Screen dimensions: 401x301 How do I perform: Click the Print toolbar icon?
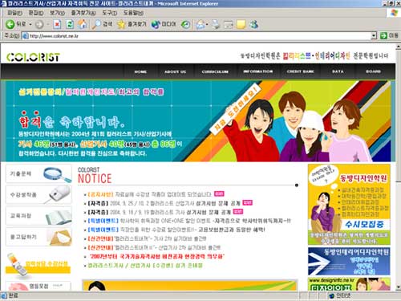pos(216,25)
